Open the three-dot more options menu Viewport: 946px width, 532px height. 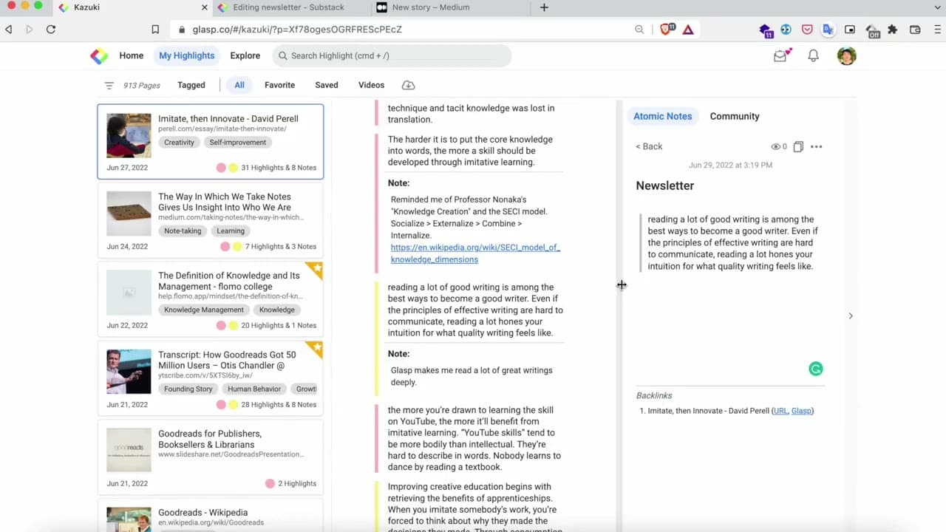(x=816, y=146)
